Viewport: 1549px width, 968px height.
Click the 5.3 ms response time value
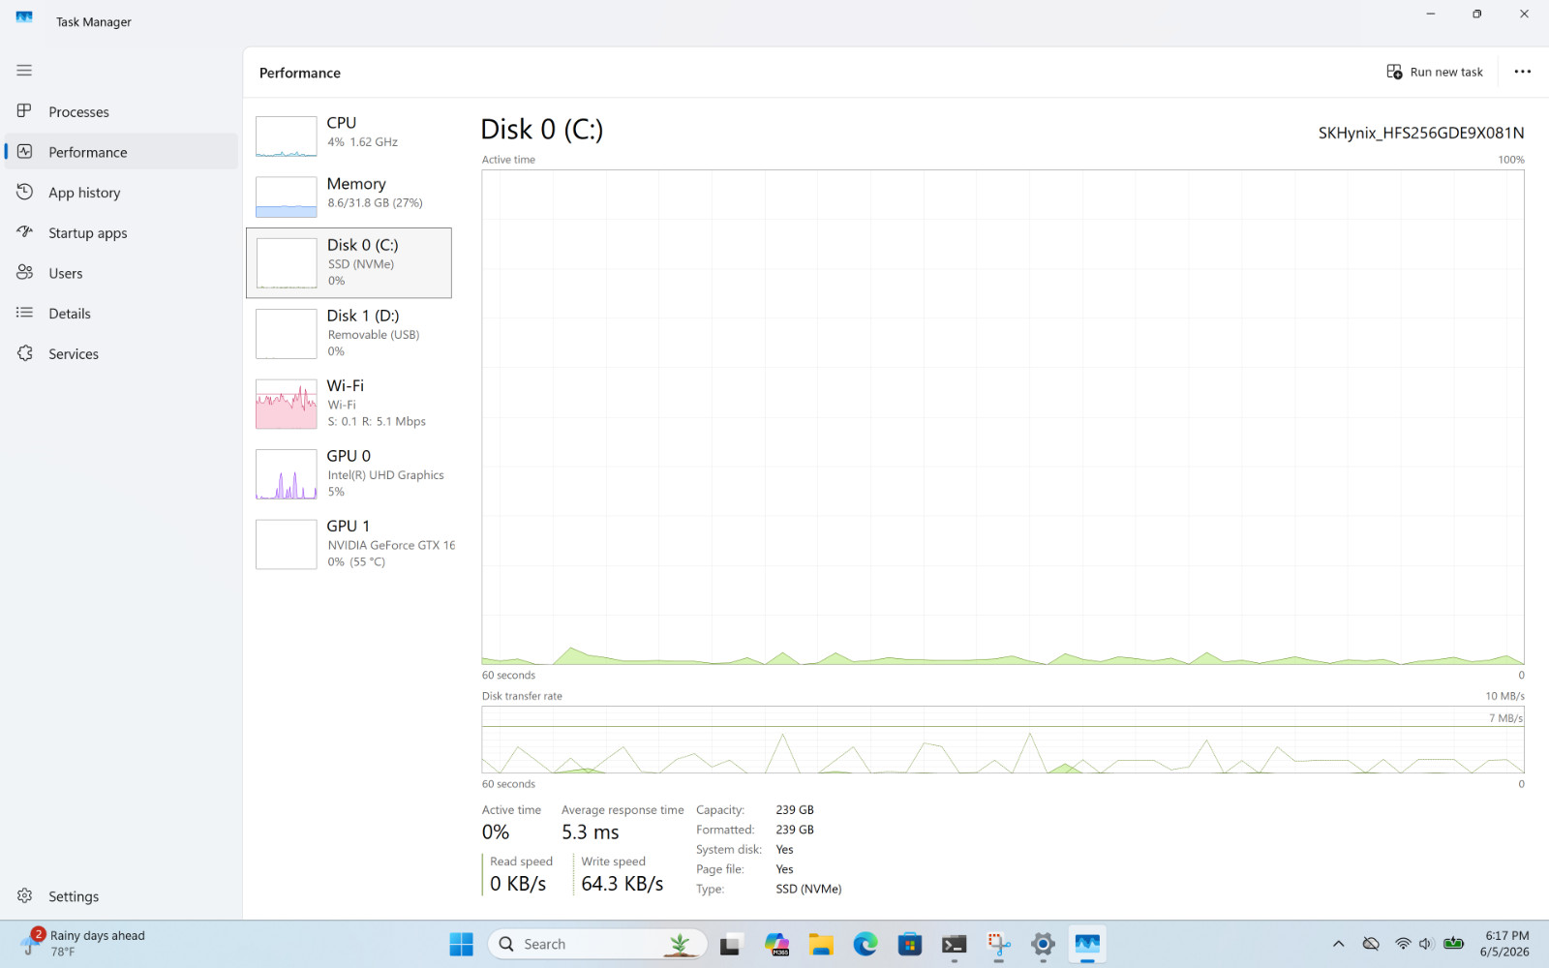click(591, 832)
